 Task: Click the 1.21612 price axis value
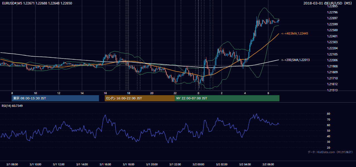coord(332,84)
